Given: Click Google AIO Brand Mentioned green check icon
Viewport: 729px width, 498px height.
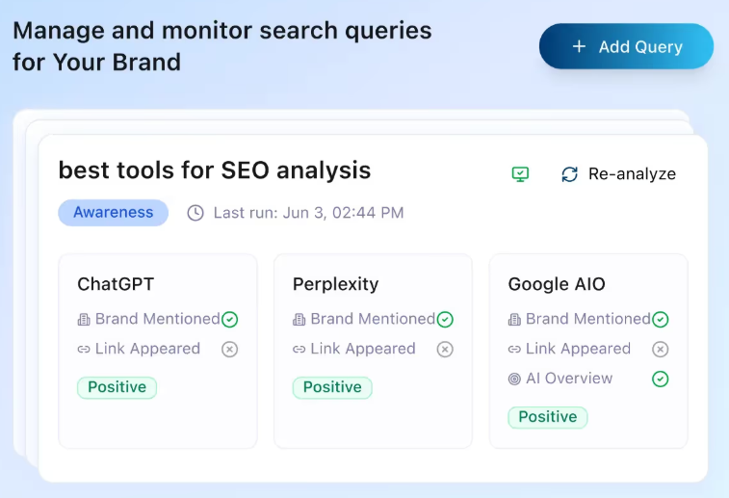Looking at the screenshot, I should pos(661,320).
